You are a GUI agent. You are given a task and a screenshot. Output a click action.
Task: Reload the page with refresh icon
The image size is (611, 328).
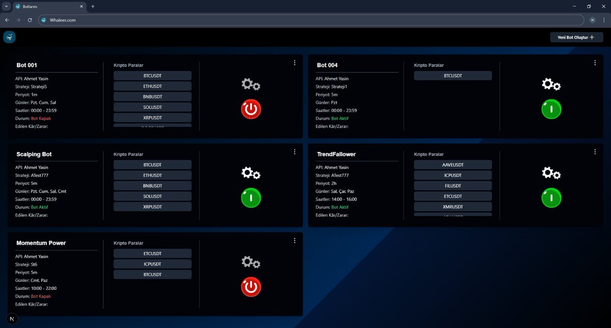[x=30, y=20]
